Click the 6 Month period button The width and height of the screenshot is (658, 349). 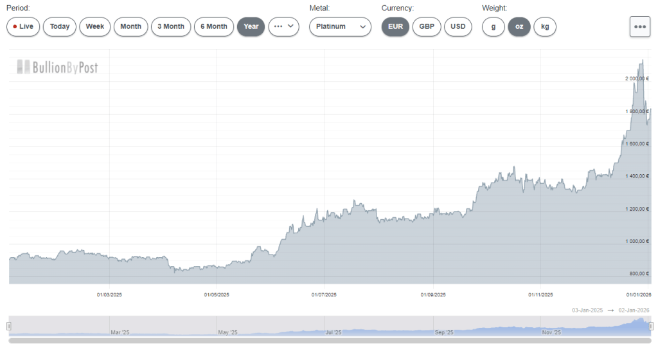coord(213,27)
